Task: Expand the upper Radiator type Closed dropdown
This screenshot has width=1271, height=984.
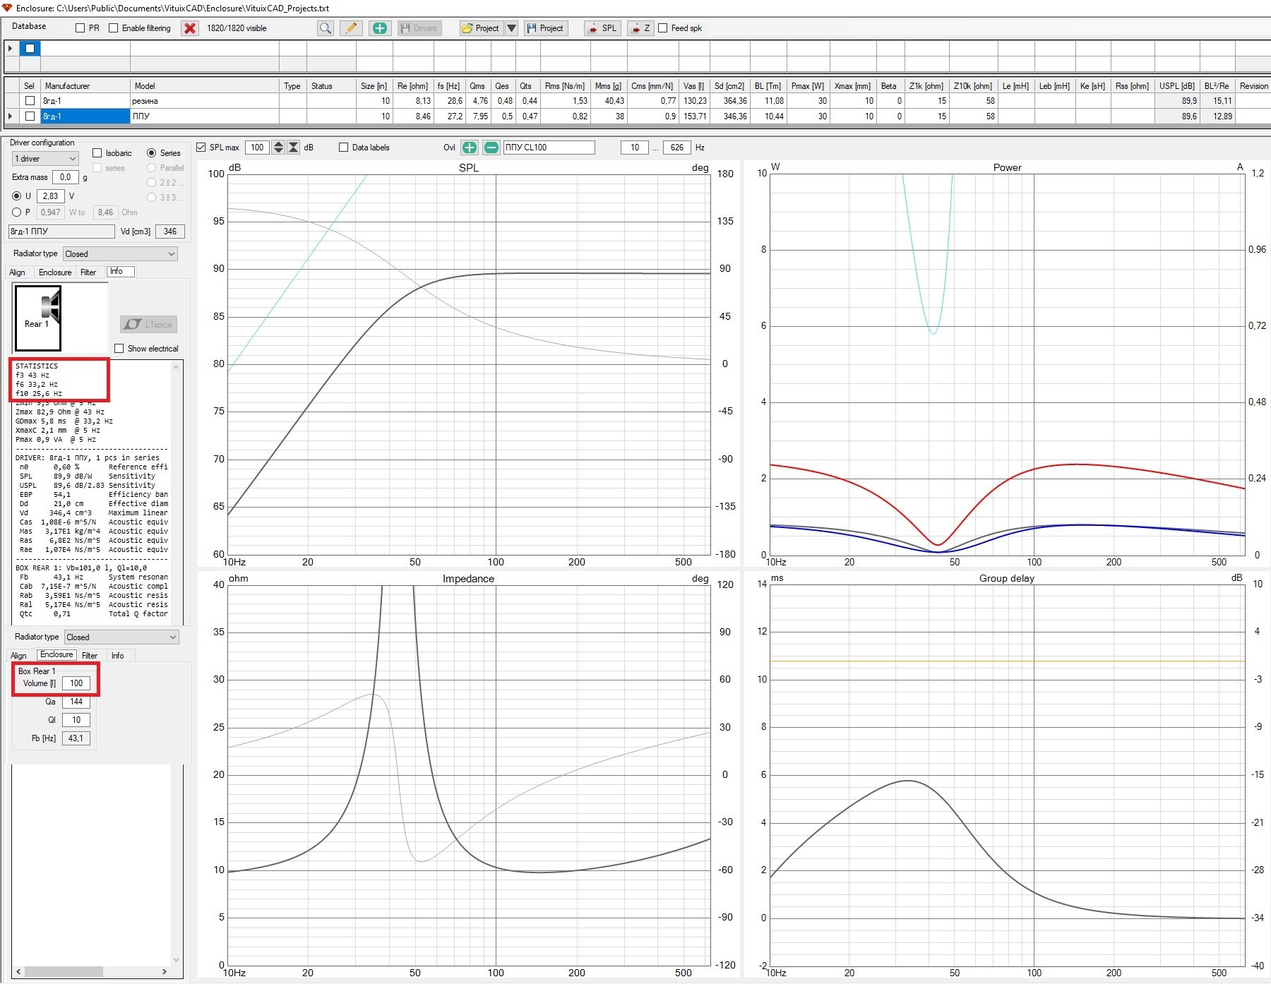Action: tap(120, 254)
